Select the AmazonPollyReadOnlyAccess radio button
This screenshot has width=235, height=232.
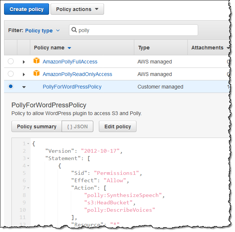click(11, 74)
